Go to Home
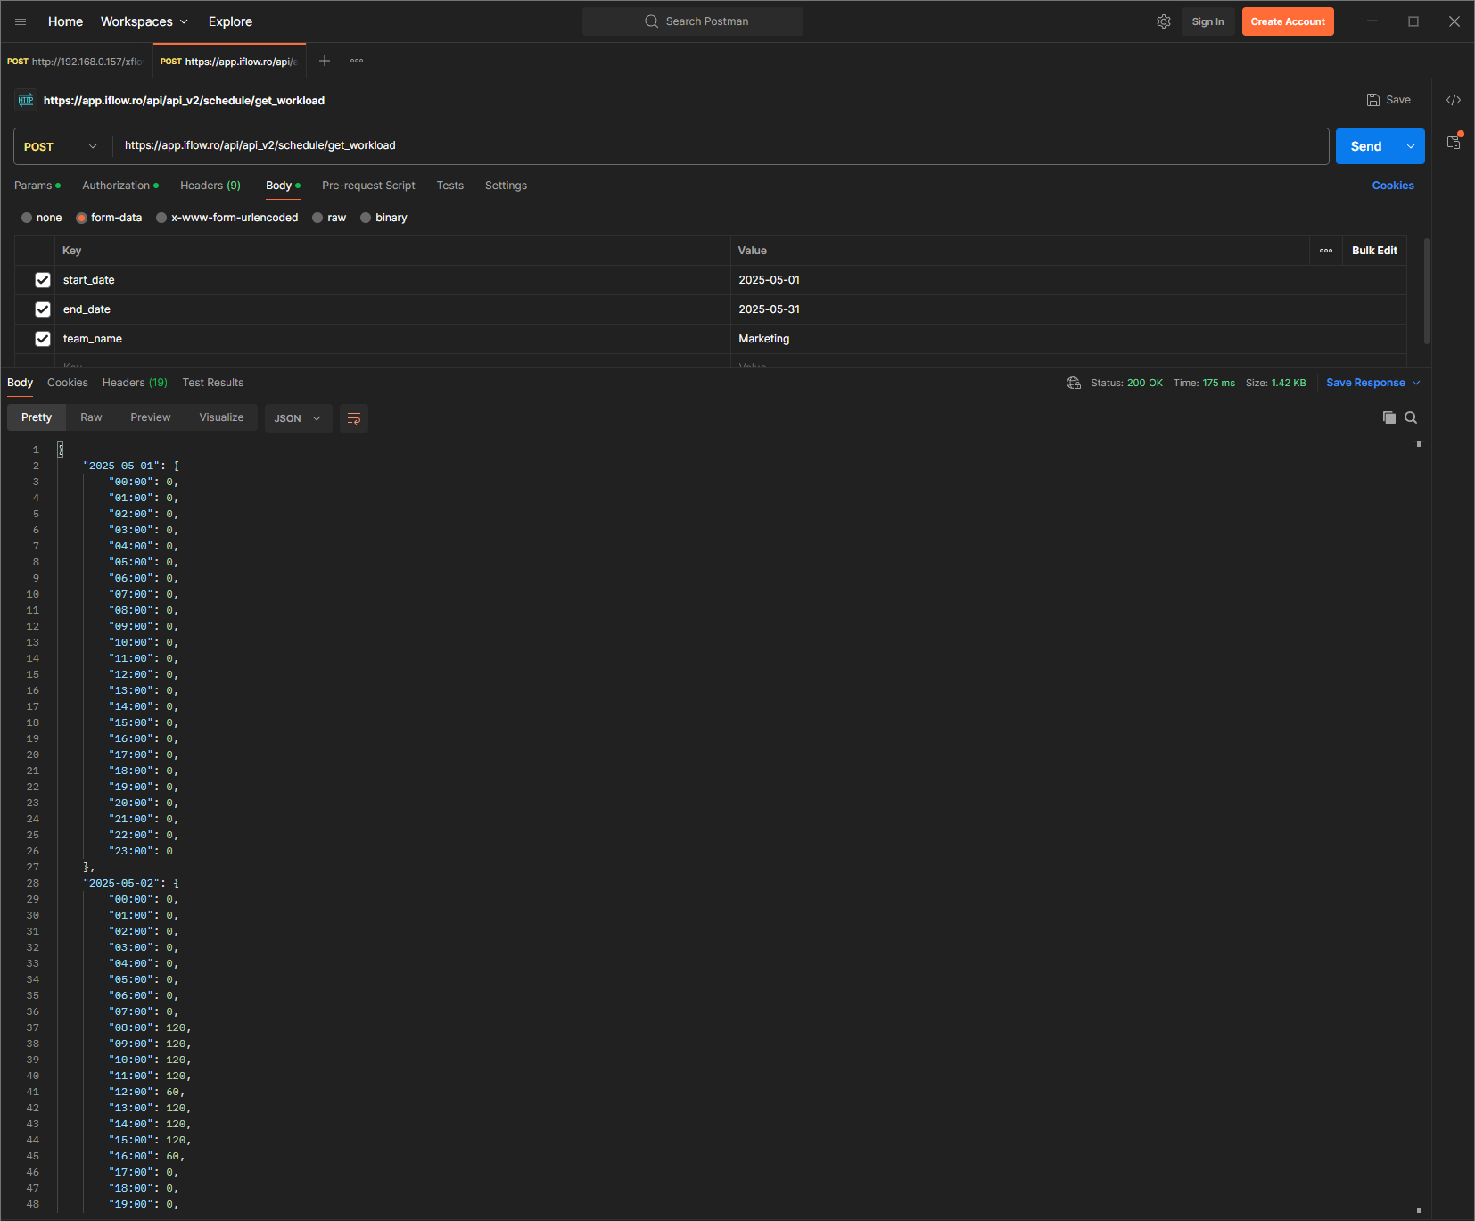This screenshot has width=1475, height=1221. (x=65, y=21)
